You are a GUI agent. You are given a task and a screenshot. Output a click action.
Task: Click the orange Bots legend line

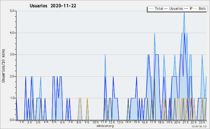pyautogui.click(x=196, y=9)
